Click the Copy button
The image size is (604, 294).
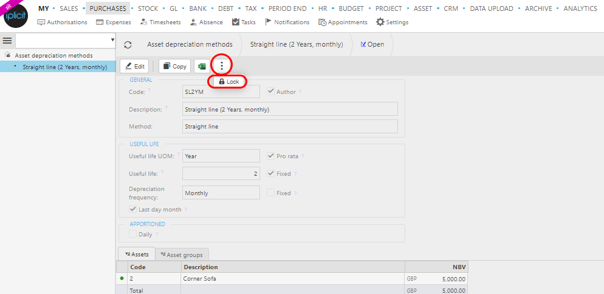175,66
